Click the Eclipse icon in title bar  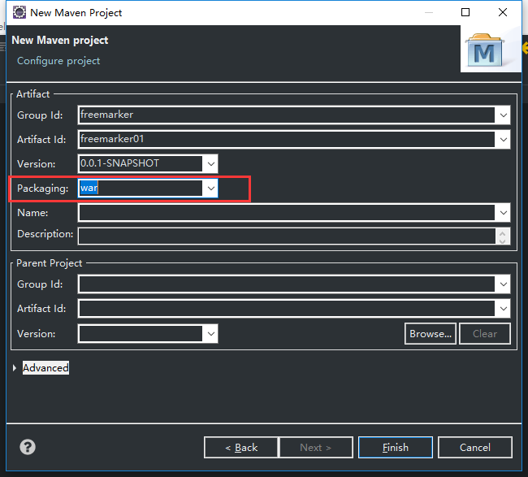19,12
